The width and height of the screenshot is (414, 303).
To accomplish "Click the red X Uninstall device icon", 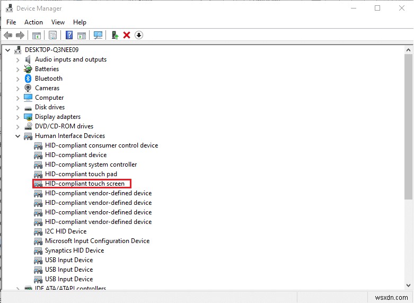I will pyautogui.click(x=127, y=35).
